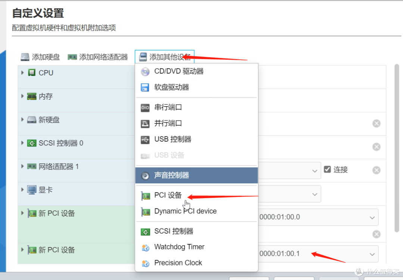Expand the first 新 PCI 设备 row

(22, 213)
